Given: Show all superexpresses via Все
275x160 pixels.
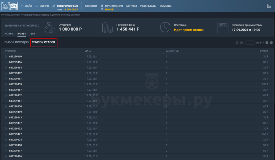Looking at the screenshot, I should pos(32,33).
